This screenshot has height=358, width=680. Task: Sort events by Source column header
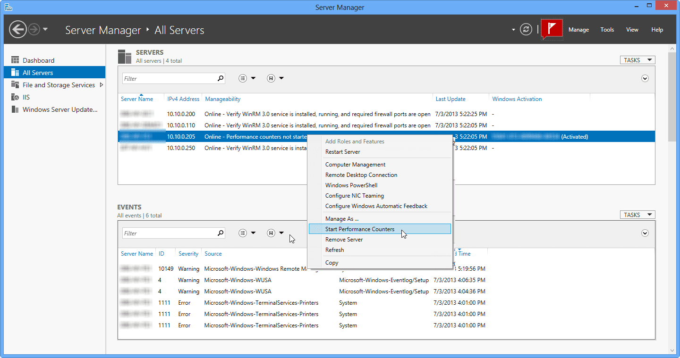[213, 254]
